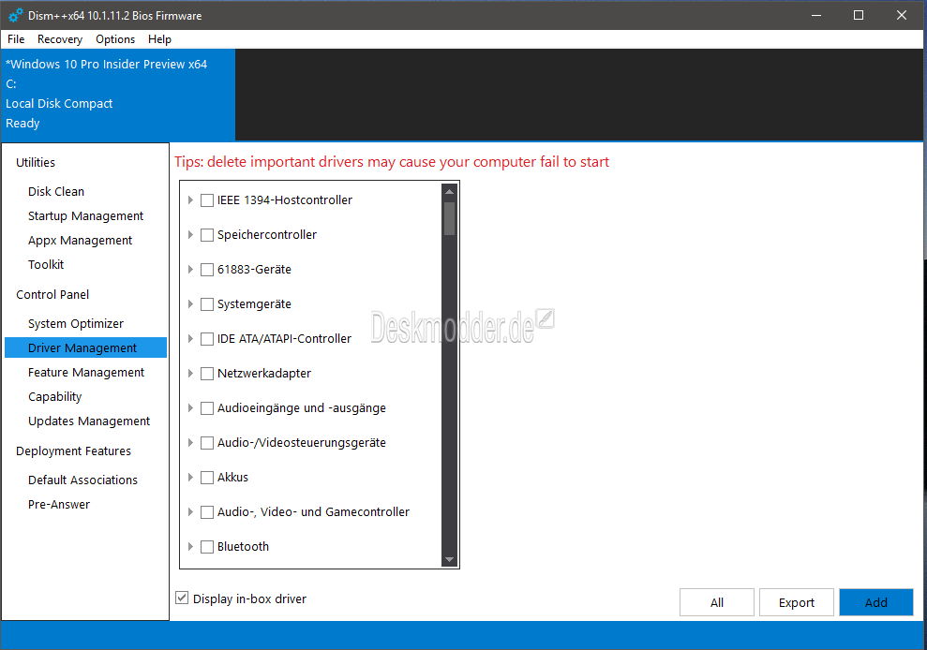The image size is (927, 650).
Task: Tick the Bluetooth checkbox
Action: coord(207,547)
